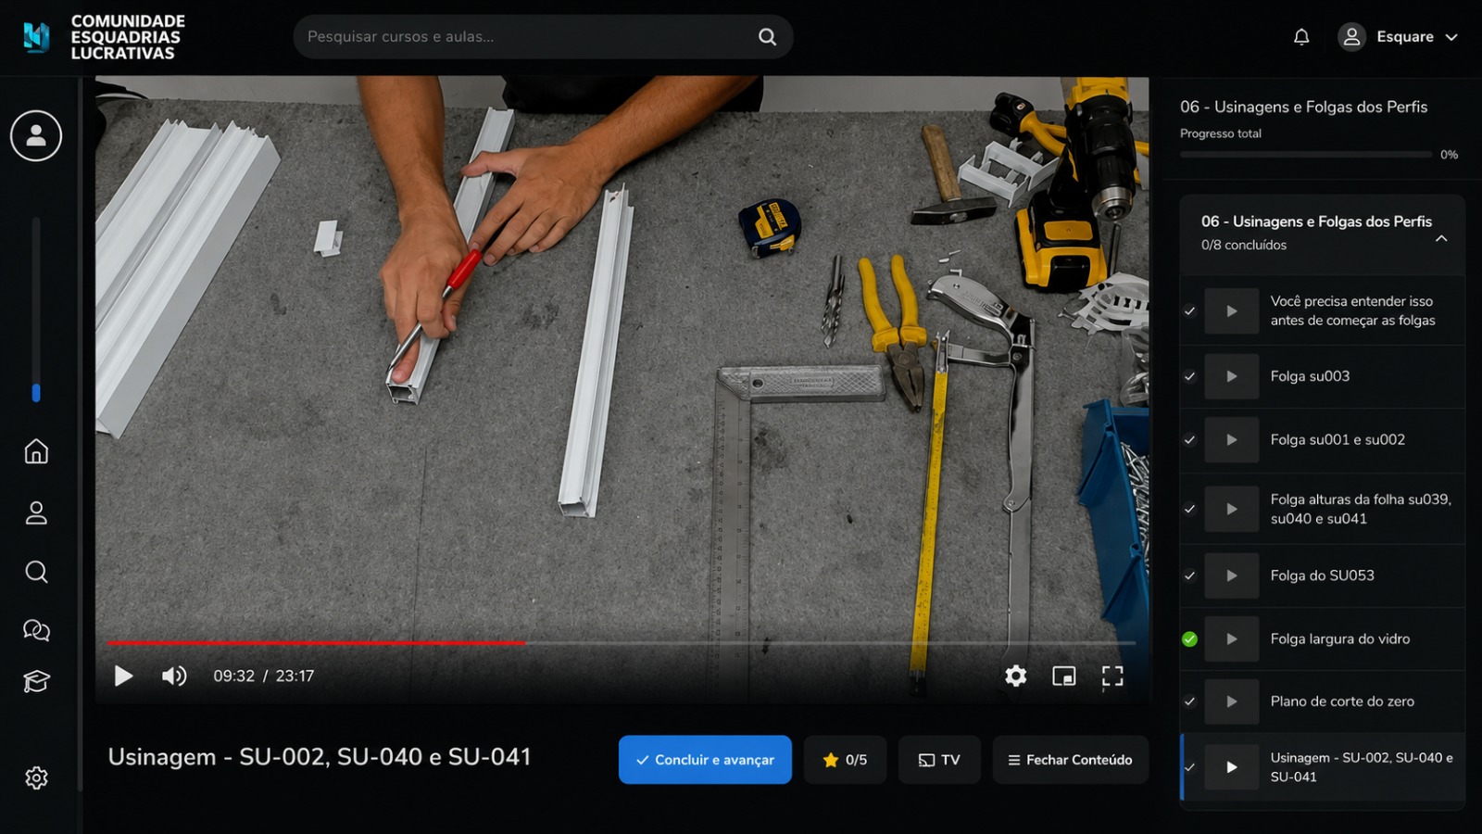
Task: Open the Esquare user dropdown
Action: point(1399,37)
